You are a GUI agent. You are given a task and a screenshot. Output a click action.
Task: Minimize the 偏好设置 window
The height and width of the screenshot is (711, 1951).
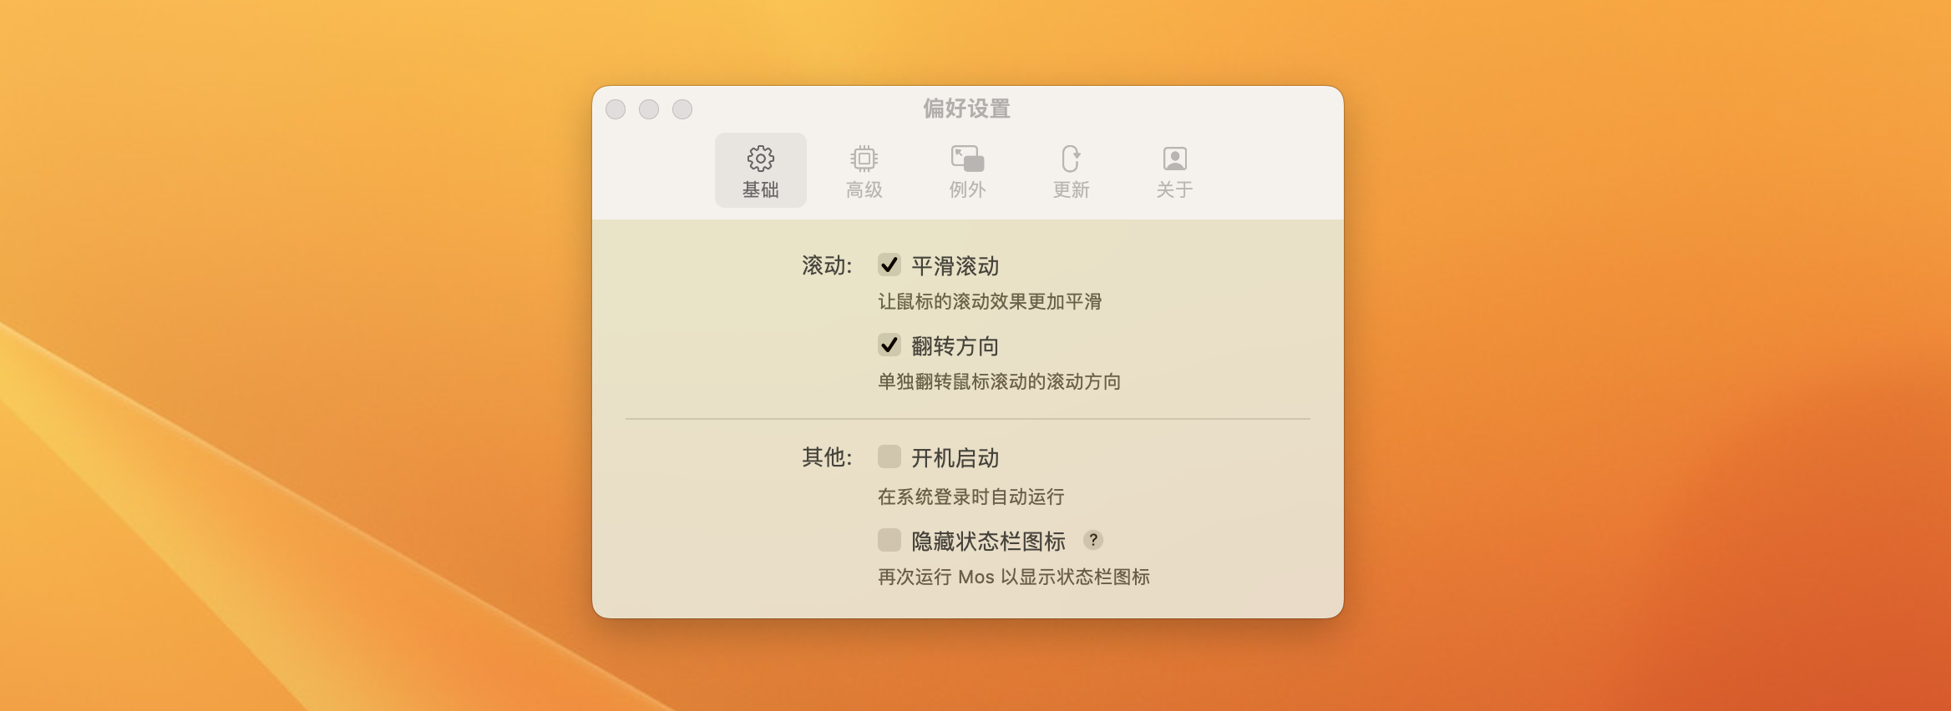point(649,109)
